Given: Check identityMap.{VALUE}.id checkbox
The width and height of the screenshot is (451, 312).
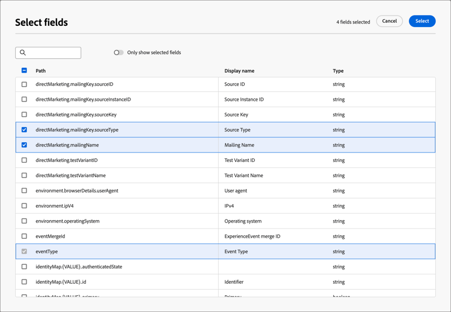Looking at the screenshot, I should click(24, 282).
